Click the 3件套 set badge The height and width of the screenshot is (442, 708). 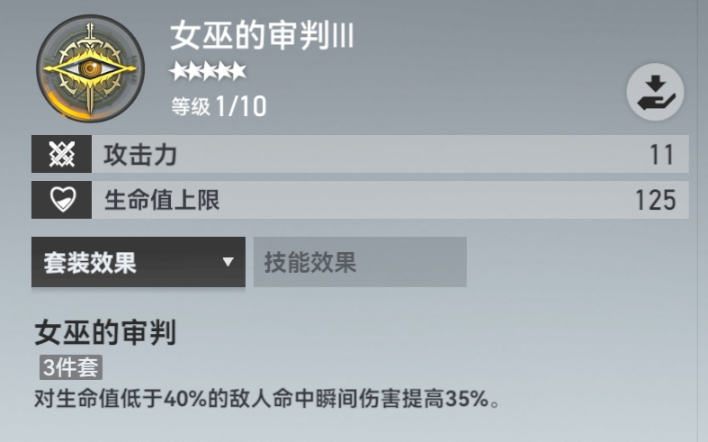(71, 367)
